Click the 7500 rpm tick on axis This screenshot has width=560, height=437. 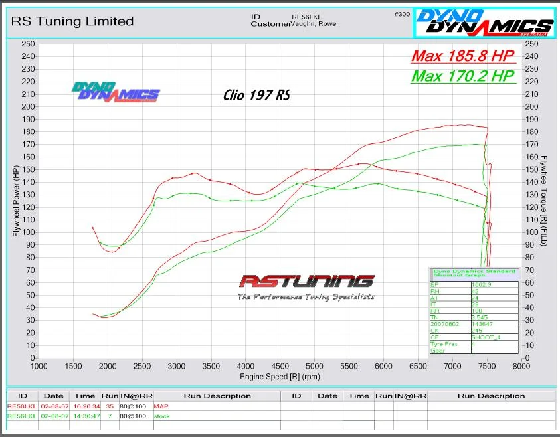(487, 366)
